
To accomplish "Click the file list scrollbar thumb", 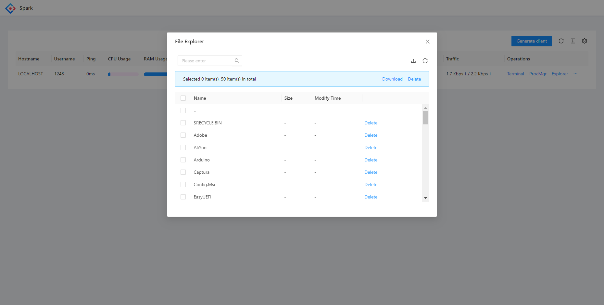I will [x=425, y=118].
